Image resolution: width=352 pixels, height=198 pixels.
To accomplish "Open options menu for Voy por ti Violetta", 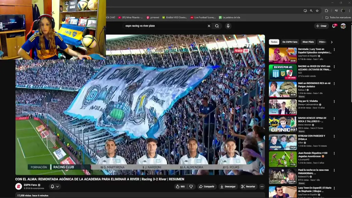I will coord(334,101).
